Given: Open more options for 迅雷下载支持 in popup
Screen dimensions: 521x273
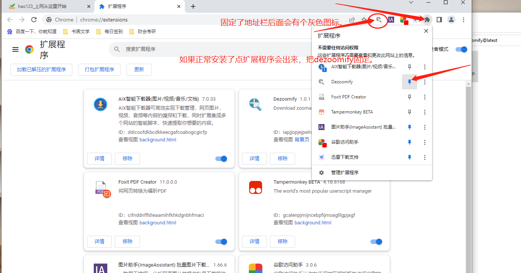Looking at the screenshot, I should point(425,157).
